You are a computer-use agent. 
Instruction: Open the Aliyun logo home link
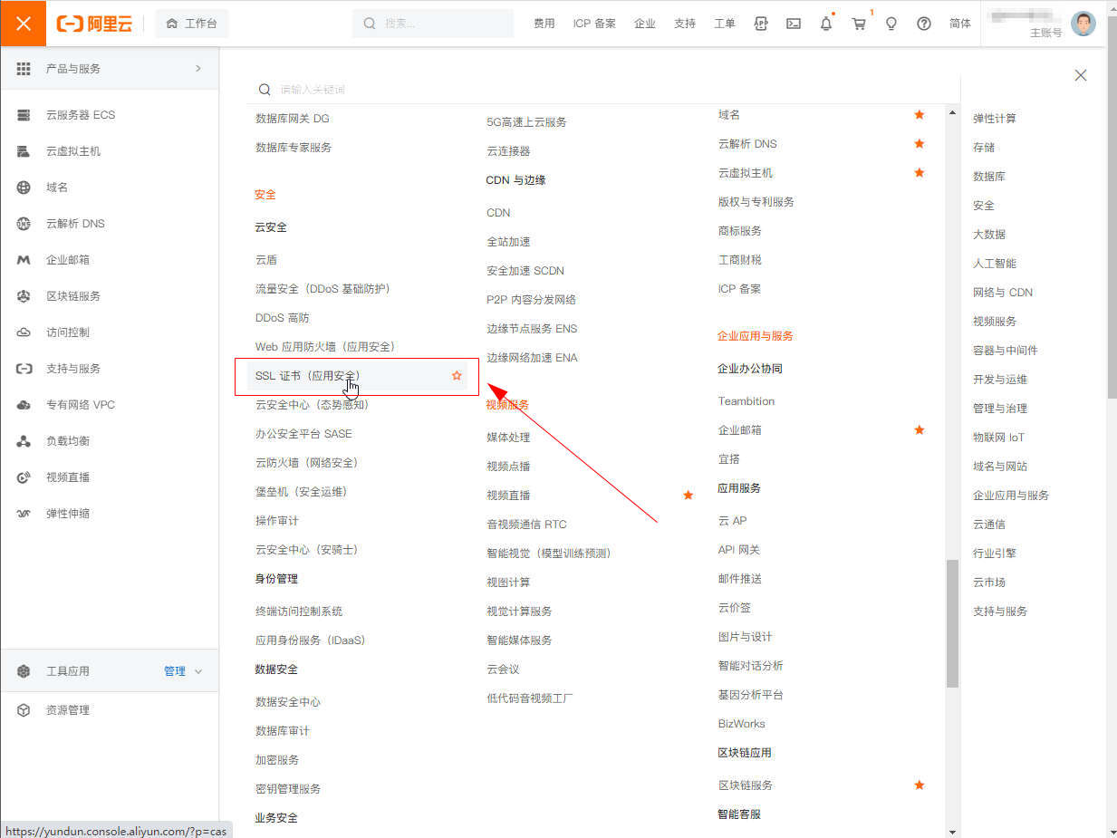[94, 24]
